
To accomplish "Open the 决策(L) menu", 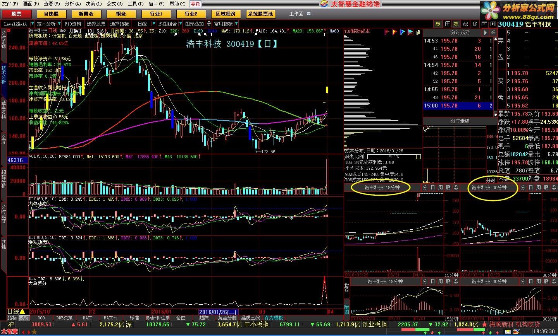I will coord(93,4).
